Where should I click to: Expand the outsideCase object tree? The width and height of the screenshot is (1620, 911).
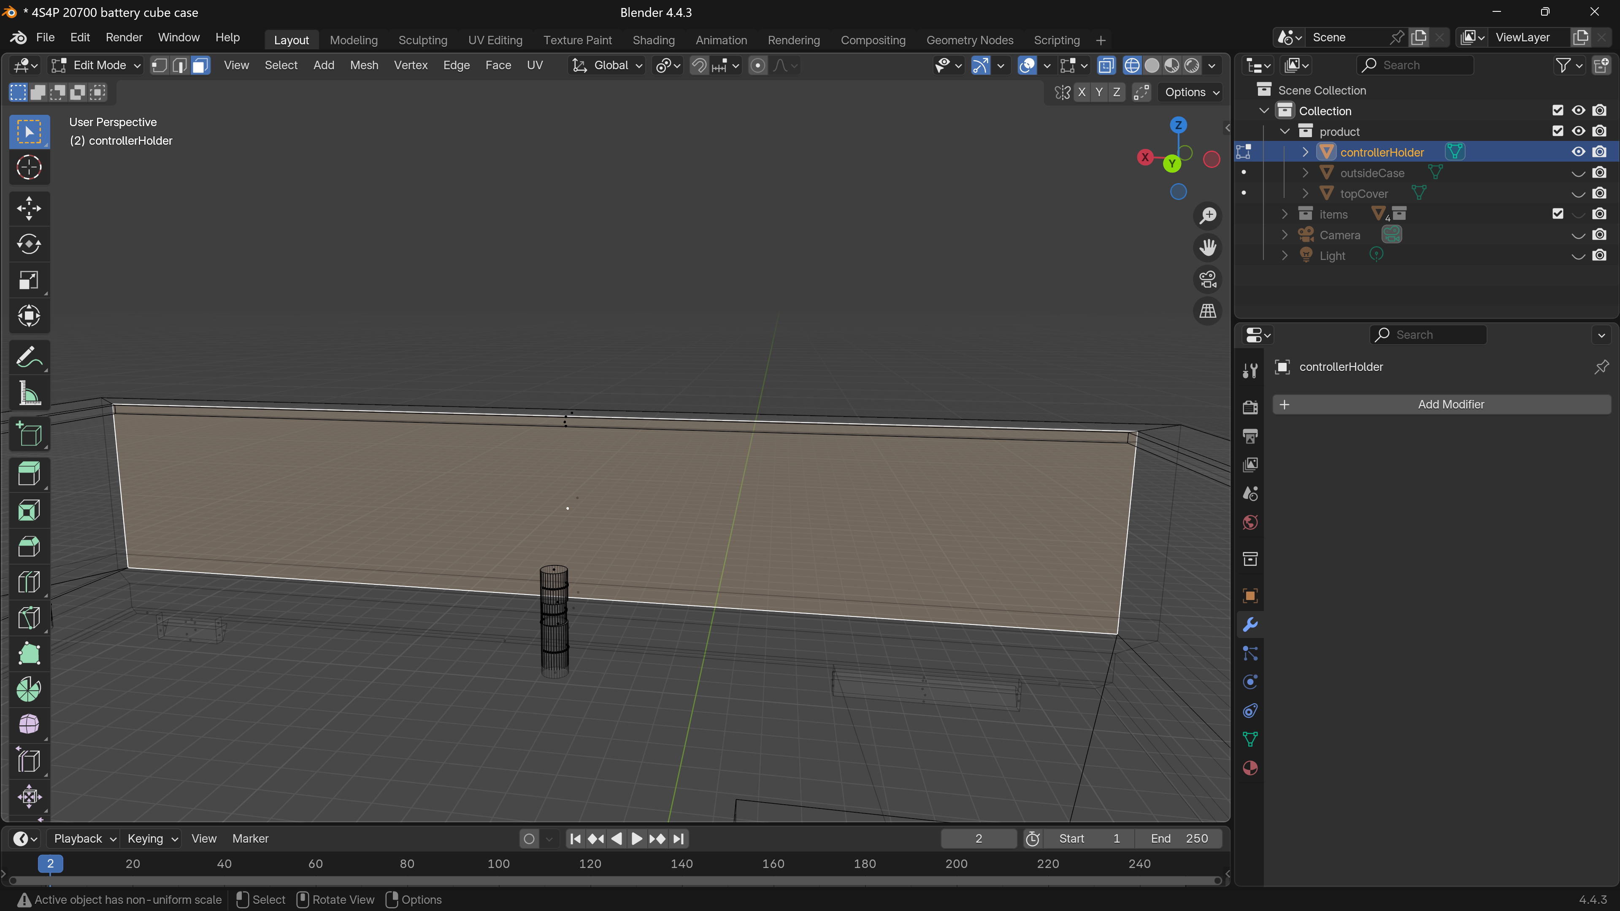click(1305, 173)
